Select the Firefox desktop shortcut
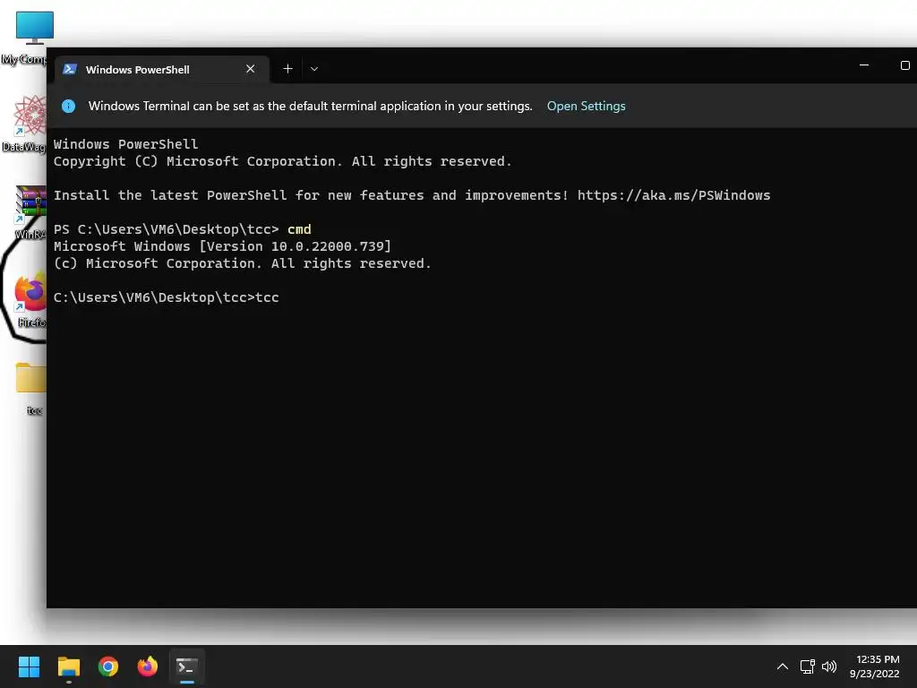 (30, 299)
